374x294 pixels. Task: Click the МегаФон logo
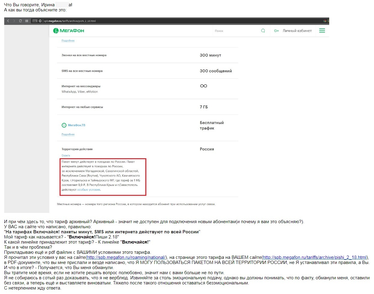click(x=69, y=31)
